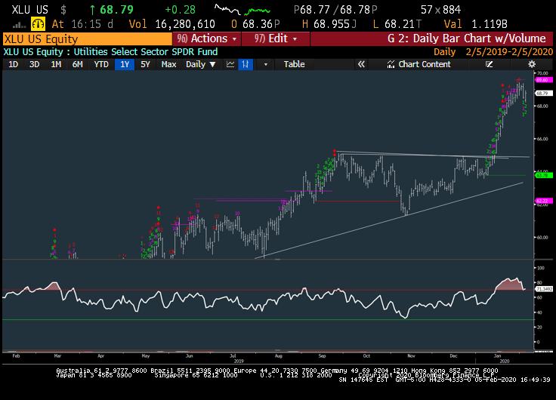Click the signal bars icon beside clock
This screenshot has height=400, width=556.
click(x=19, y=25)
